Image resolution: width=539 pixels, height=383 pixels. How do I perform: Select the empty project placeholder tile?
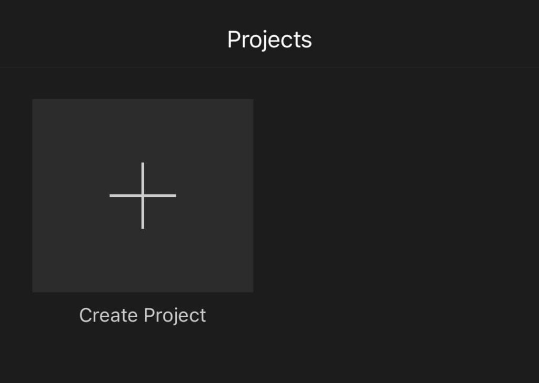(x=143, y=195)
